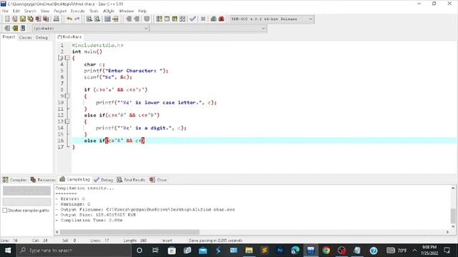This screenshot has height=257, width=458.
Task: Click the scanf("%c", &c); line
Action: (108, 77)
